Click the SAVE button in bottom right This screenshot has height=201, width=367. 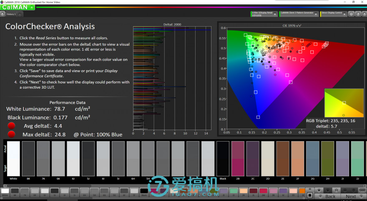[362, 190]
